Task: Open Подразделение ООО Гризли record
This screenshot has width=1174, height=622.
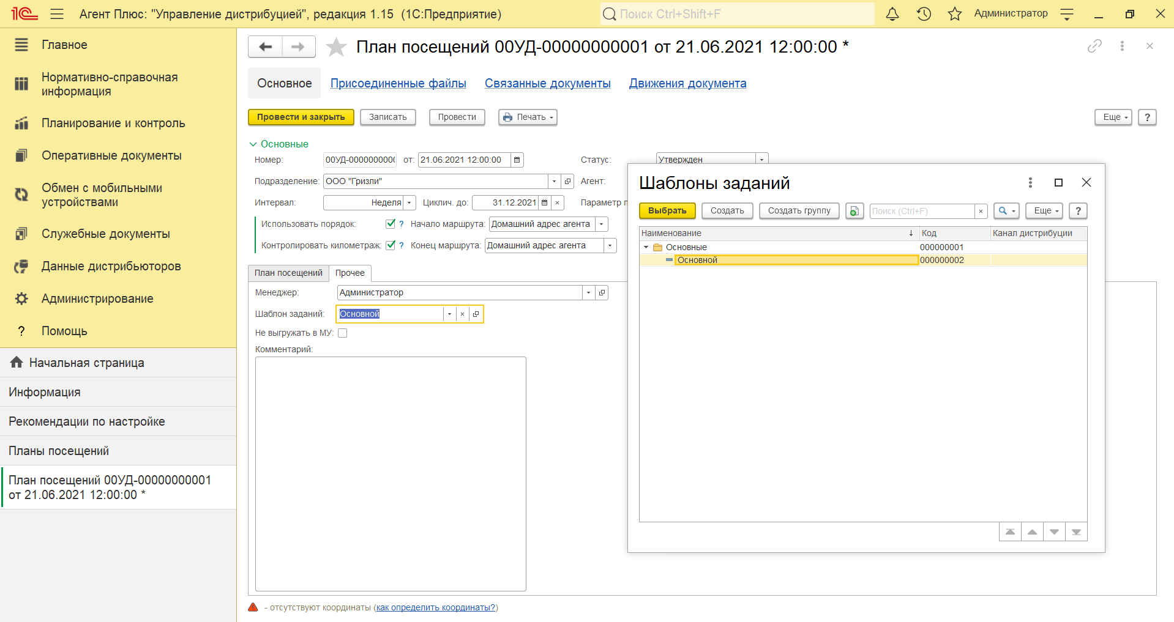Action: (x=567, y=181)
